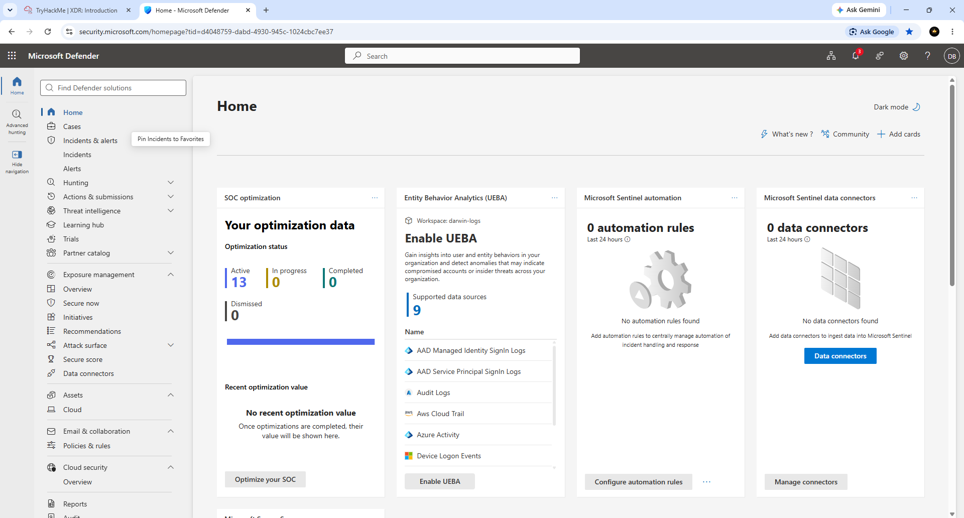The image size is (964, 518).
Task: Click Configure automation rules button
Action: [x=639, y=482]
